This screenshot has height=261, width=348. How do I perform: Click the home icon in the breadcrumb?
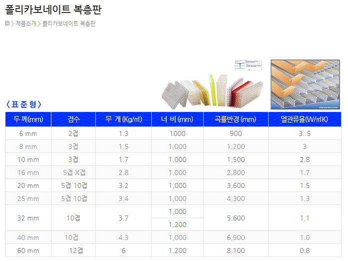[x=7, y=23]
